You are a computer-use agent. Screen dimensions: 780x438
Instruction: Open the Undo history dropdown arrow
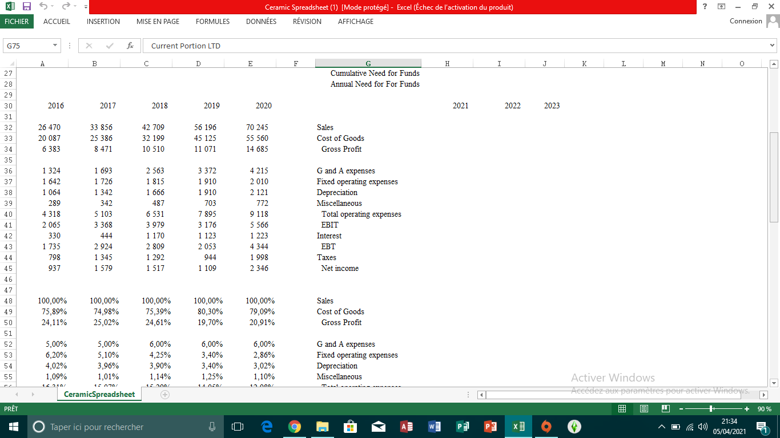53,7
